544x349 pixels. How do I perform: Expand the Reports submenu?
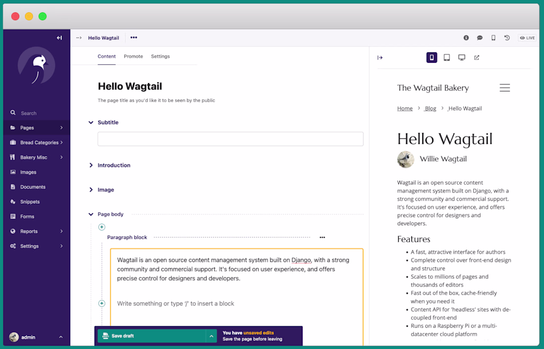click(37, 231)
